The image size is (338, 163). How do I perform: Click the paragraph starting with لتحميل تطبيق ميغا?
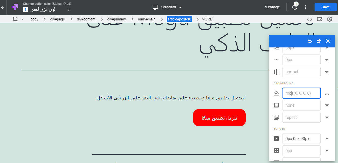pyautogui.click(x=171, y=98)
